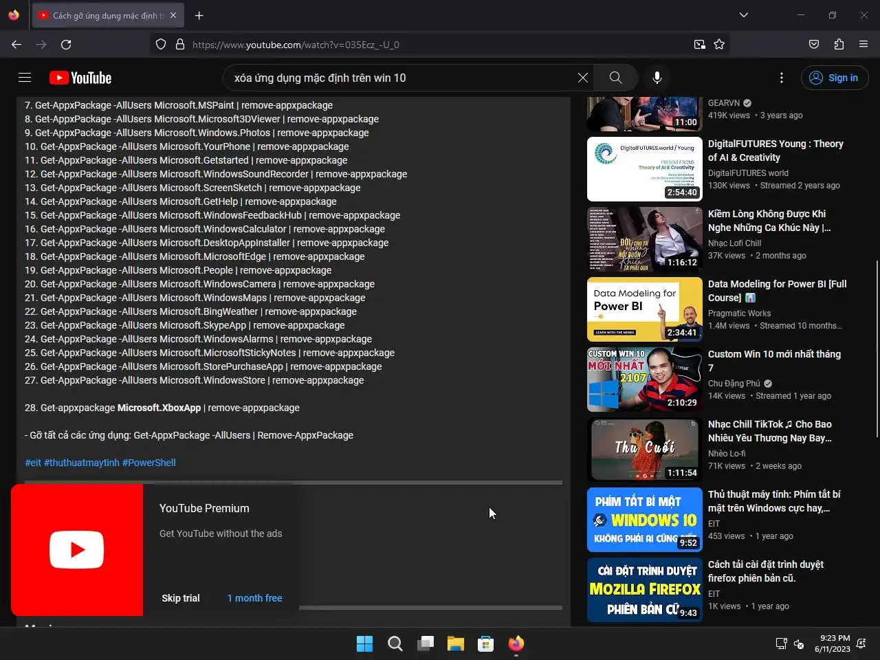This screenshot has height=660, width=880.
Task: Open the #PowerShell hashtag link
Action: click(149, 463)
